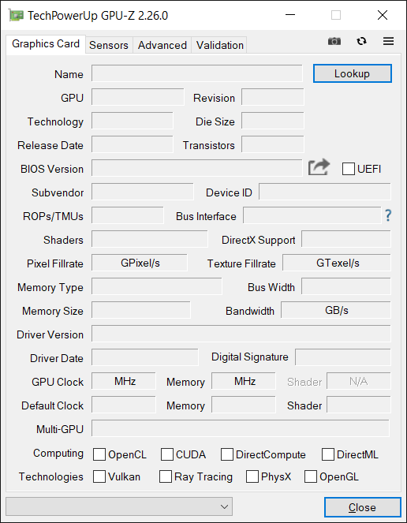Click the Shader N/A field
Viewport: 407px width, 523px height.
click(359, 381)
